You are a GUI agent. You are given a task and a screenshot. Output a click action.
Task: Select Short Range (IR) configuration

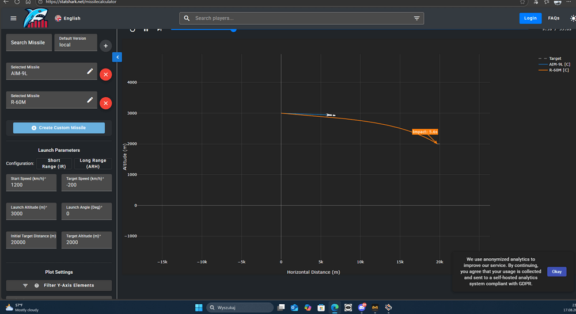[x=54, y=163]
